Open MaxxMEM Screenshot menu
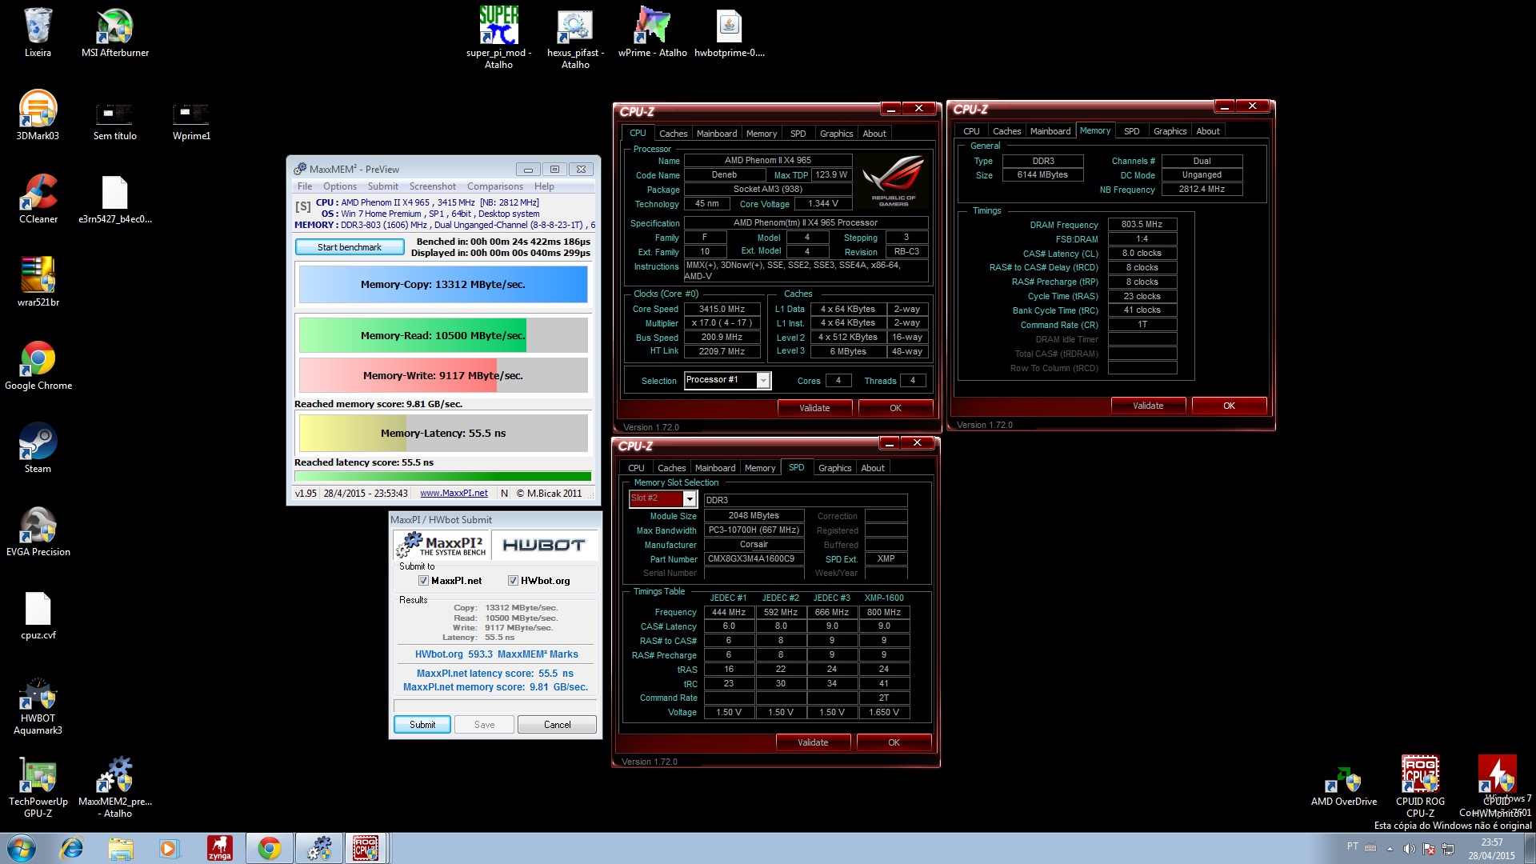The image size is (1536, 864). (433, 186)
